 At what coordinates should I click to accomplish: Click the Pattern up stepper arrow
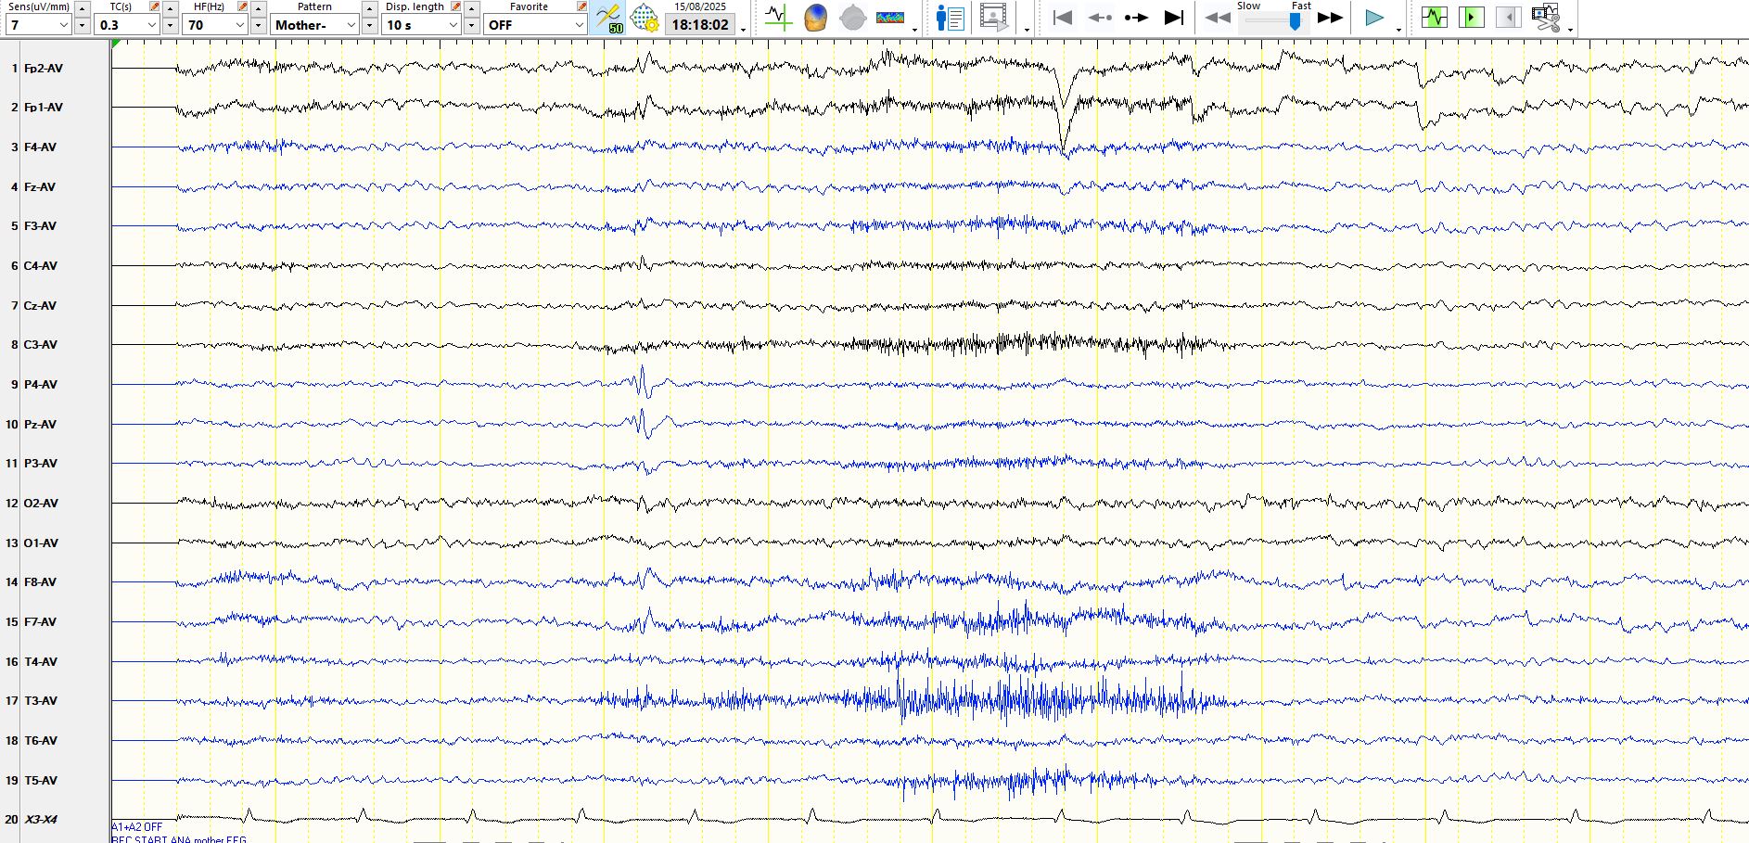pos(370,7)
